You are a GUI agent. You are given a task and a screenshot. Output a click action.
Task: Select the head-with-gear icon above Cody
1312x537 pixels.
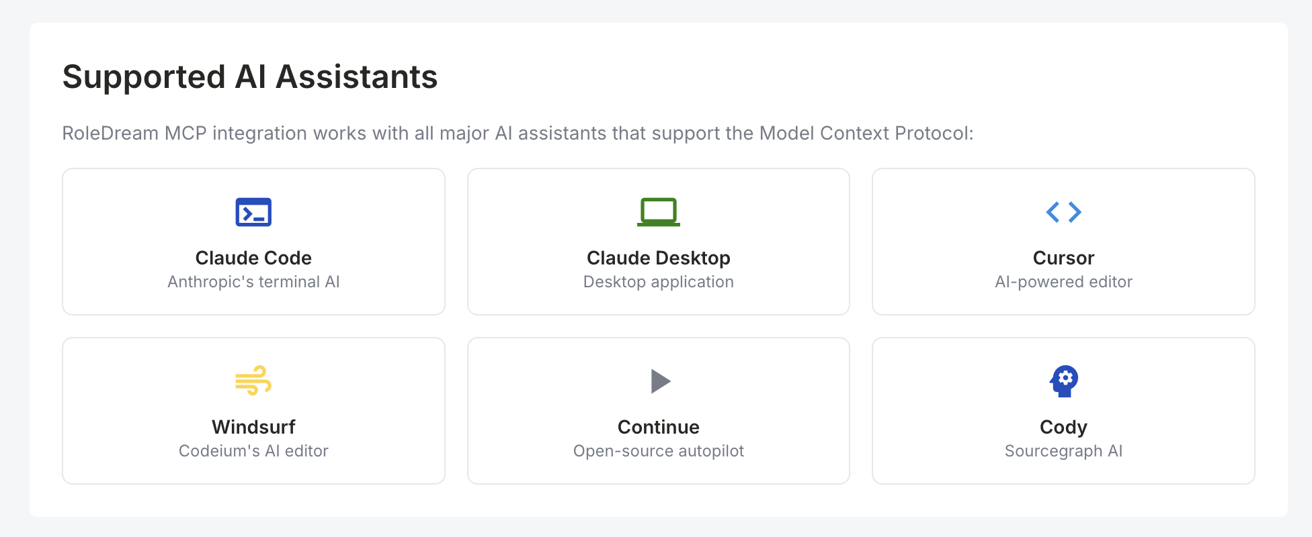point(1063,381)
